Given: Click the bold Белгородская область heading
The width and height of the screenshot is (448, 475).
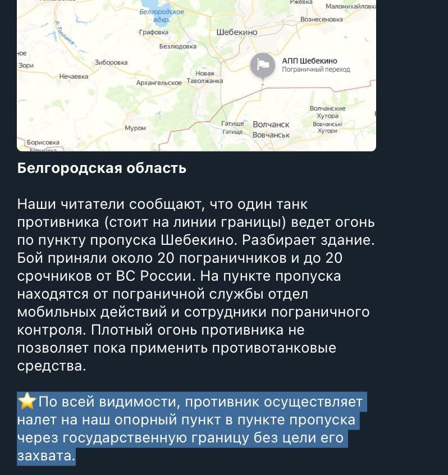Looking at the screenshot, I should click(x=102, y=168).
